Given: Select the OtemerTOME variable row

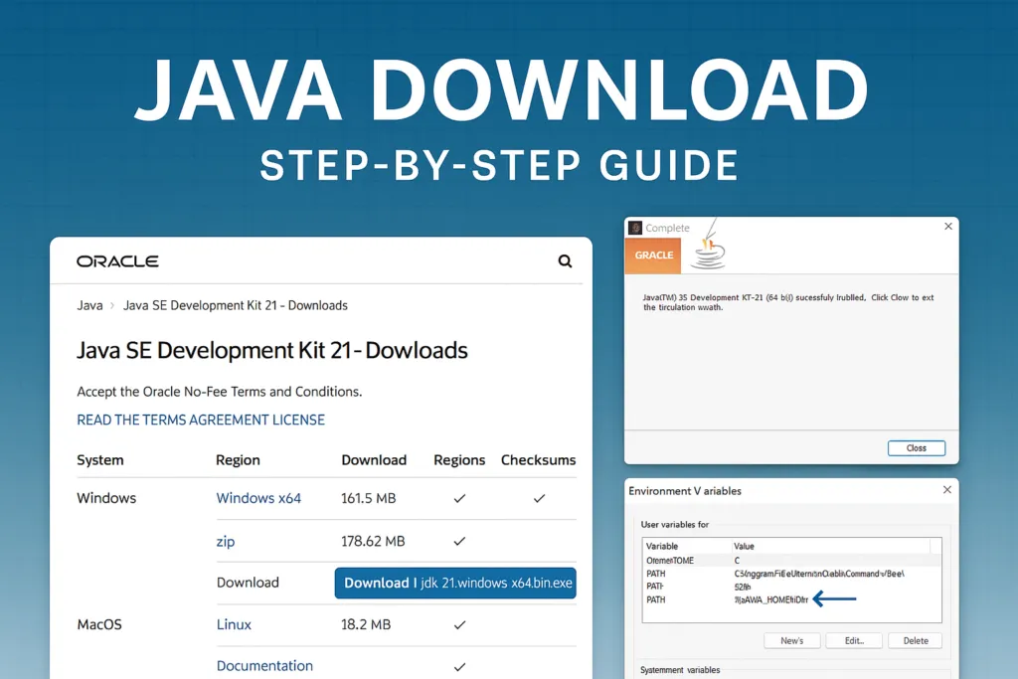Looking at the screenshot, I should (x=791, y=561).
